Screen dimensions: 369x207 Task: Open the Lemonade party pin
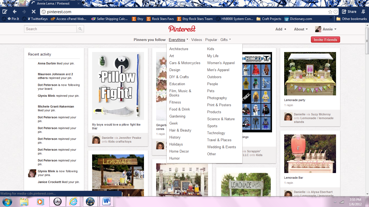pos(310,73)
